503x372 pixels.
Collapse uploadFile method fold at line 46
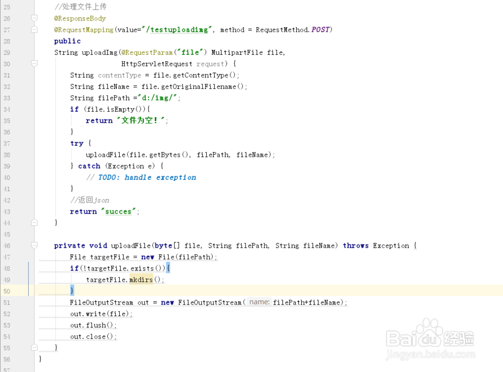tap(34, 245)
